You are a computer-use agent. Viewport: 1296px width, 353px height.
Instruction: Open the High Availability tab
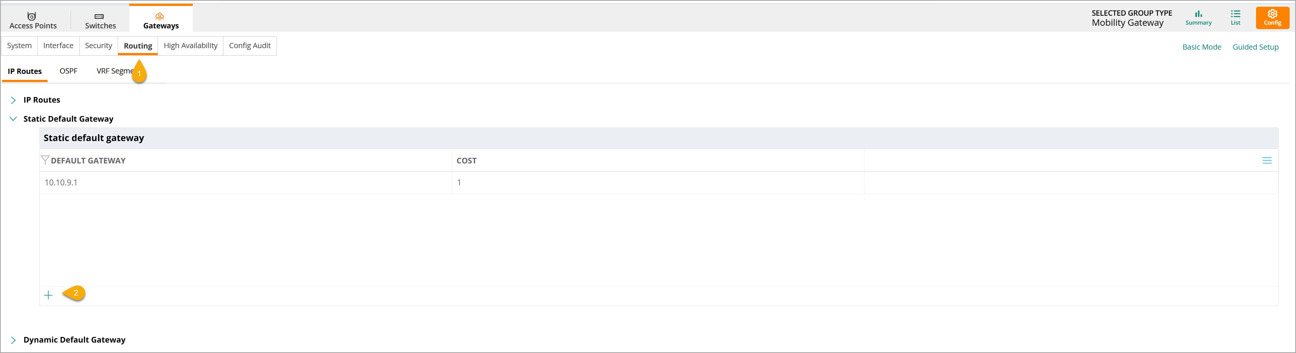191,46
